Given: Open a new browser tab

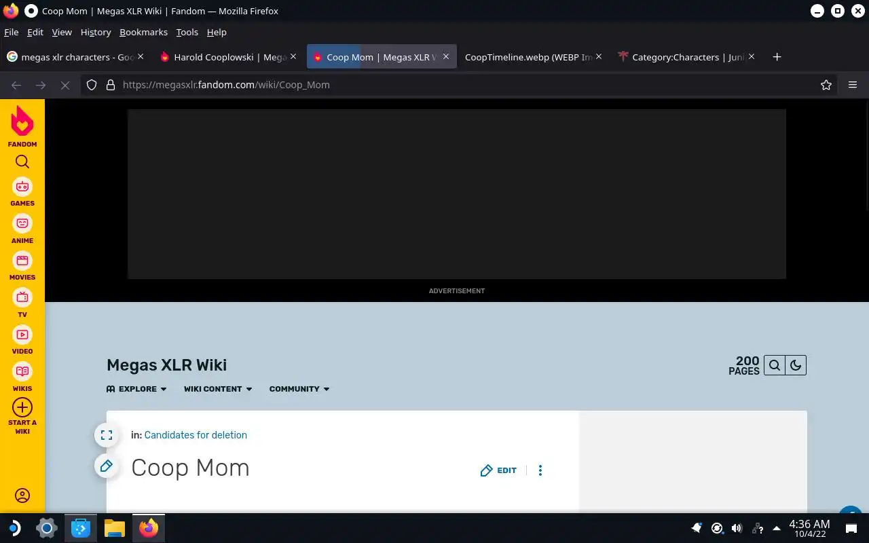Looking at the screenshot, I should pos(777,57).
